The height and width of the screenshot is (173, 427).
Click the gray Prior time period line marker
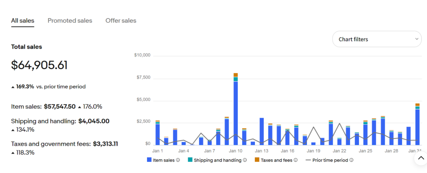(x=308, y=160)
